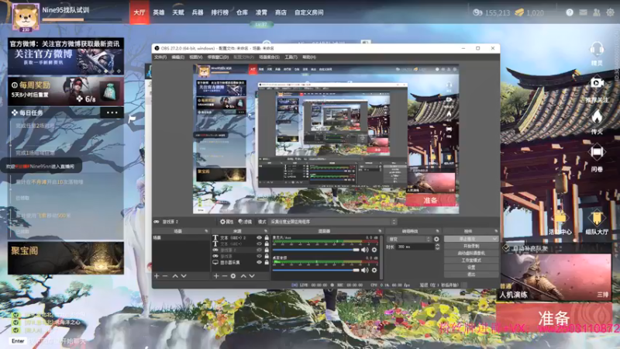Open game settings gear icon

coord(610,12)
